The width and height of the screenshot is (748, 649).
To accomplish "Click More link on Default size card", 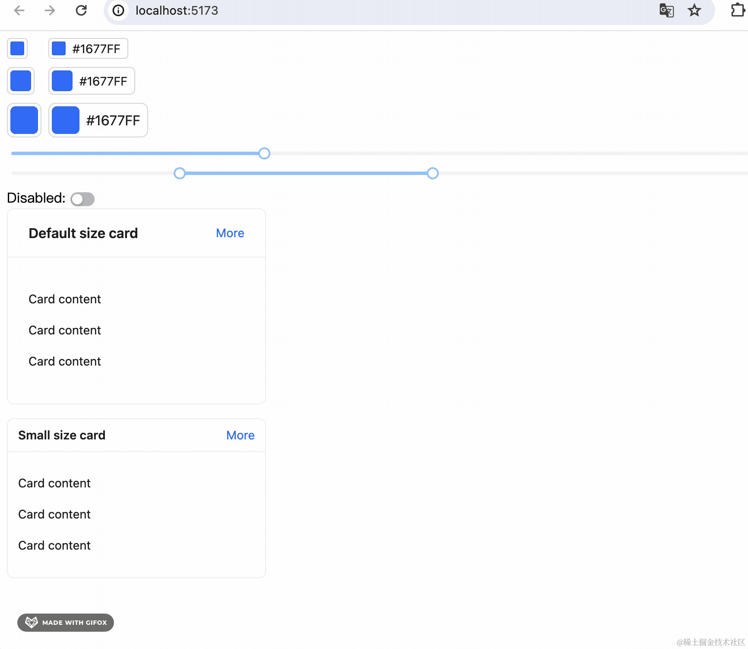I will 230,233.
